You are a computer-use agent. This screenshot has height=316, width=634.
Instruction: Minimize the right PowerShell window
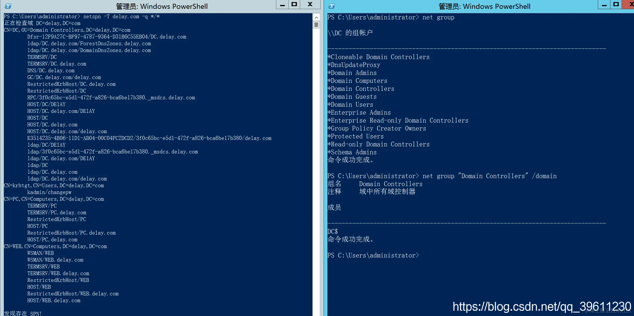point(604,5)
